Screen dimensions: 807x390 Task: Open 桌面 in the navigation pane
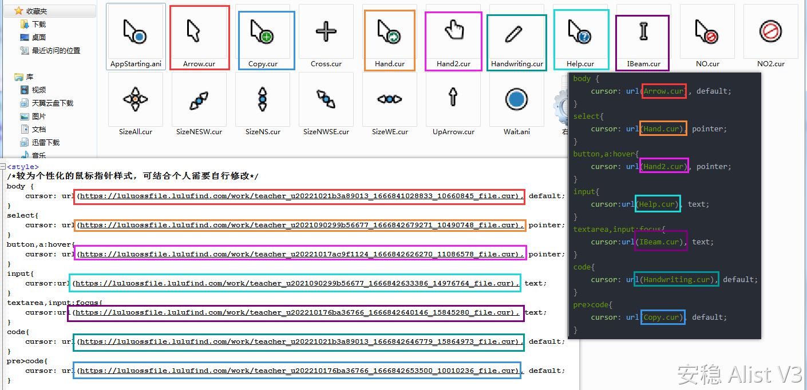pyautogui.click(x=38, y=37)
